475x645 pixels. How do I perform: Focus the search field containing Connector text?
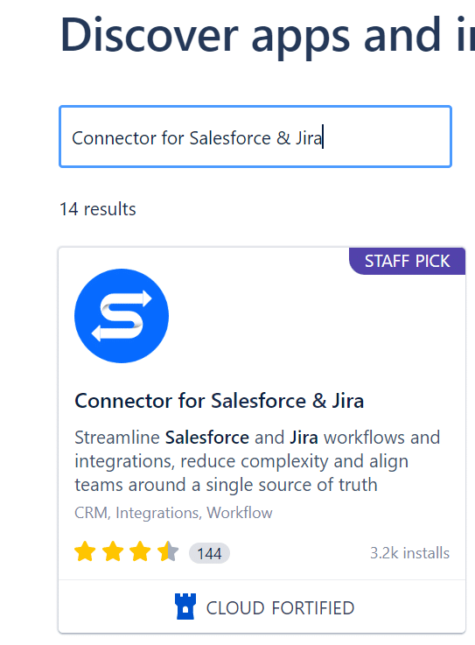(255, 137)
